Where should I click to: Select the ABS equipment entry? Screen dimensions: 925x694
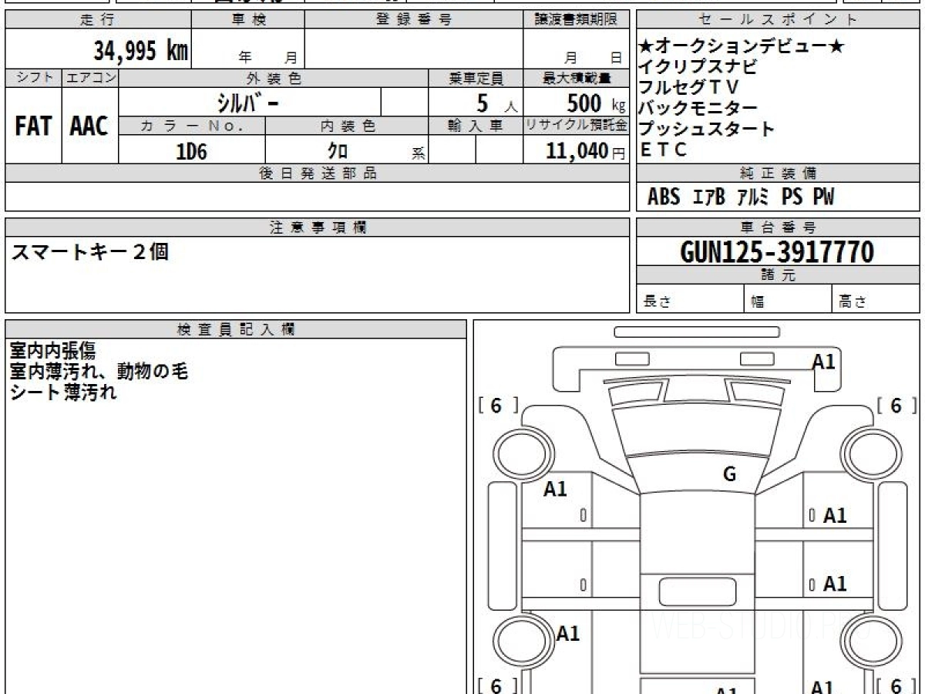pos(664,197)
